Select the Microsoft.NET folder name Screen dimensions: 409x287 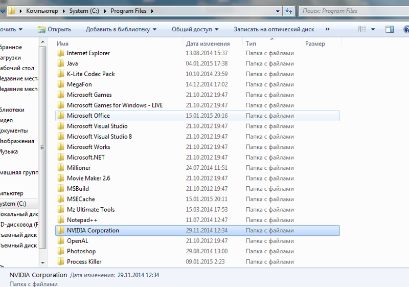point(85,158)
